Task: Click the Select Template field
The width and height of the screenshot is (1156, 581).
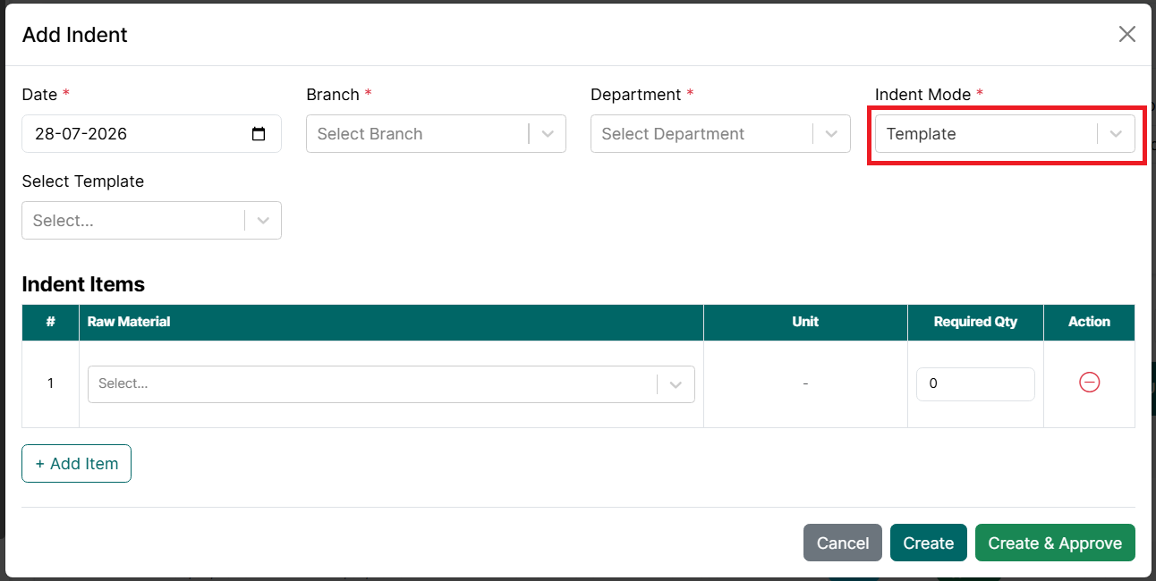Action: (x=151, y=221)
